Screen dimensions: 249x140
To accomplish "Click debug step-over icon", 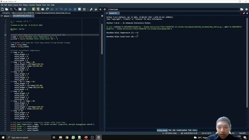I will [x=57, y=9].
